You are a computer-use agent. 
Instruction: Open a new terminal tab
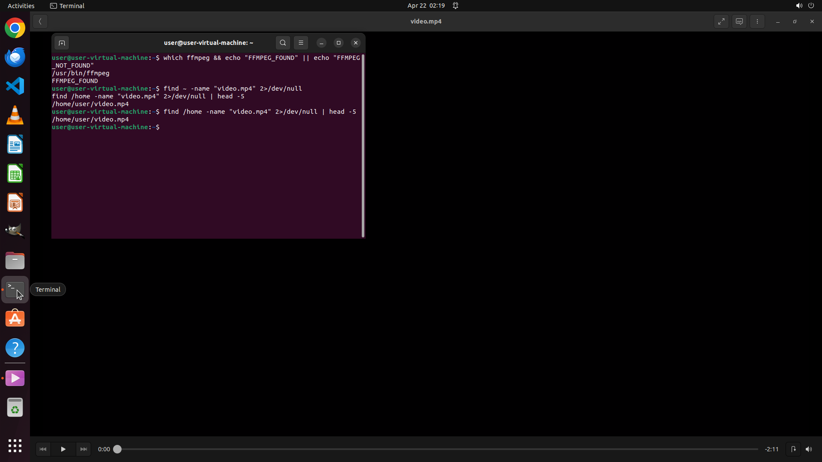click(x=62, y=43)
